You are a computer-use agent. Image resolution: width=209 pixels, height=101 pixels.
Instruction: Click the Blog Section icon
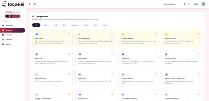[80, 54]
